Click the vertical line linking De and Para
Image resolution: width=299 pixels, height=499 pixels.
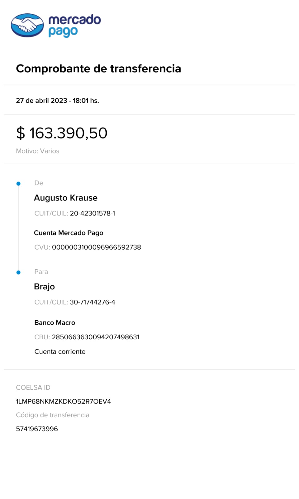pyautogui.click(x=18, y=228)
